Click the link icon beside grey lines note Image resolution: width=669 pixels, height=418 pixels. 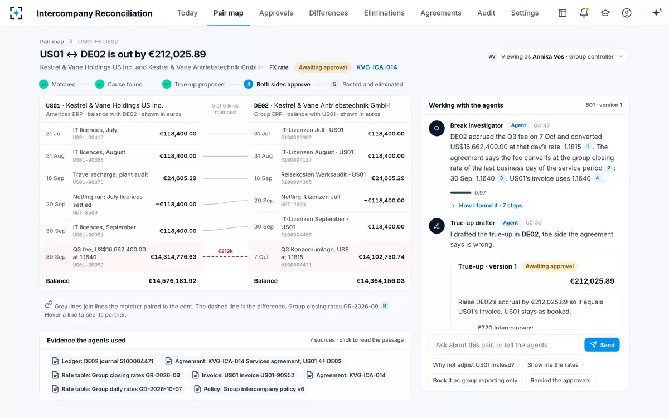click(x=49, y=304)
